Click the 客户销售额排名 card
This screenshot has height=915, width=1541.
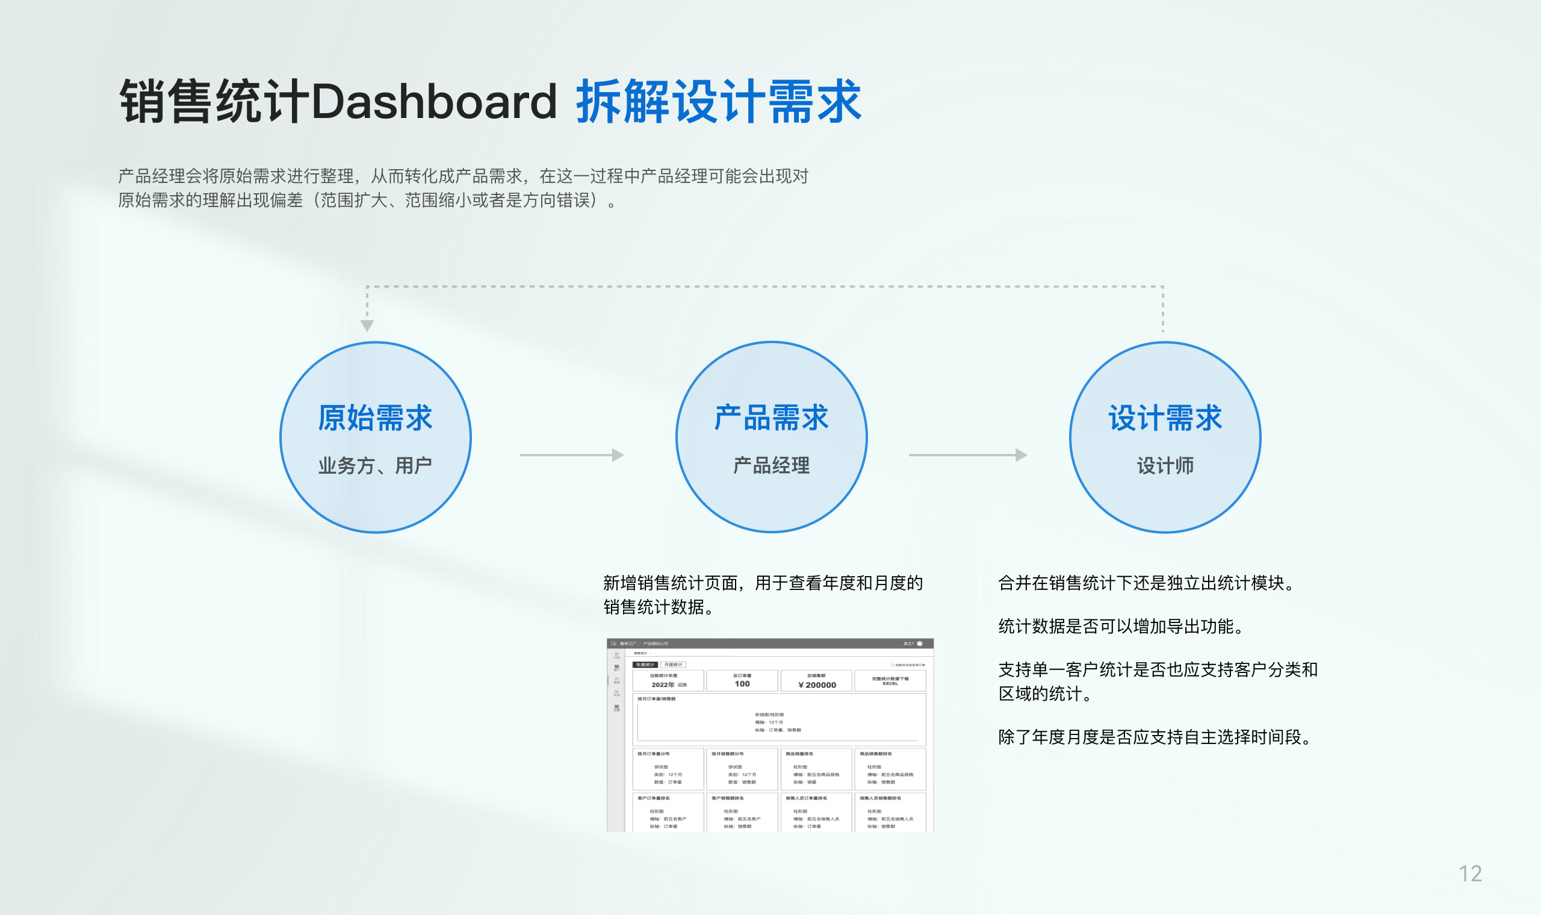(742, 813)
